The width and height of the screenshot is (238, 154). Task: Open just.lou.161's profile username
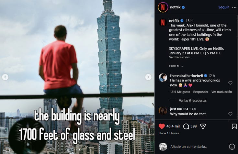click(x=179, y=109)
